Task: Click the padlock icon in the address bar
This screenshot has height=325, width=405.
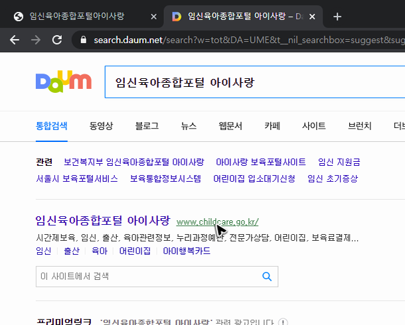Action: (83, 40)
